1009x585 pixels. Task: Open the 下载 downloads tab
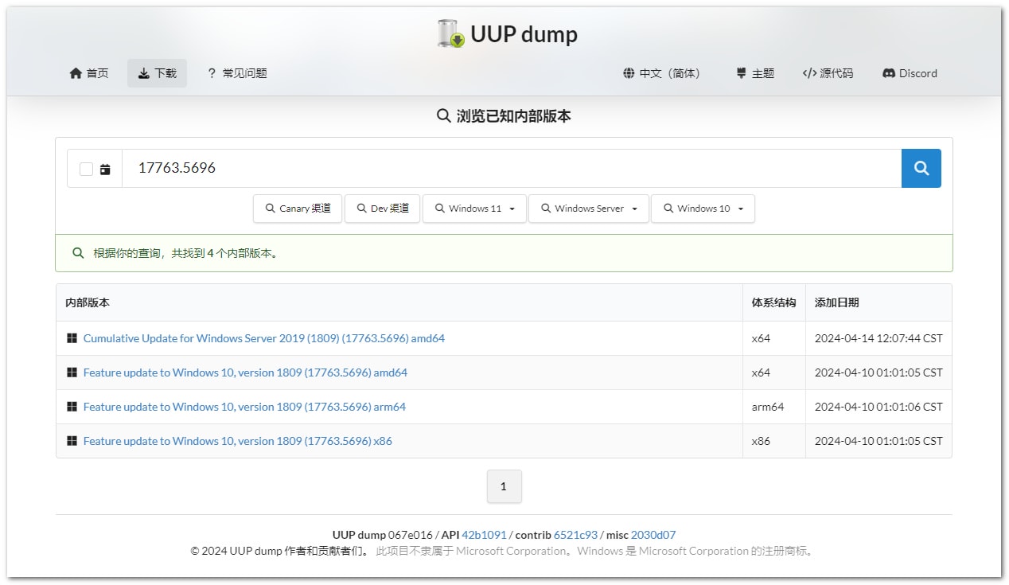[x=157, y=73]
